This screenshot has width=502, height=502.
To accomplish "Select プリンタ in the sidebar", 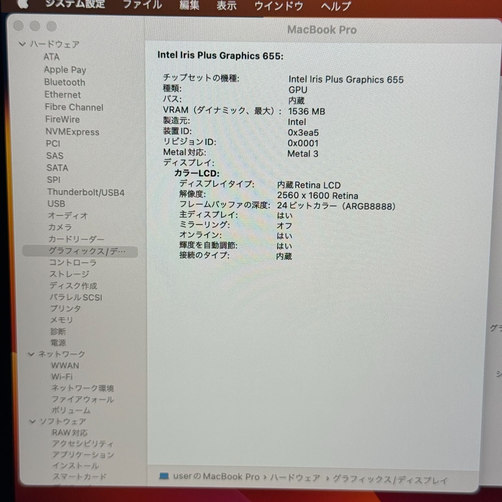I will click(x=66, y=308).
